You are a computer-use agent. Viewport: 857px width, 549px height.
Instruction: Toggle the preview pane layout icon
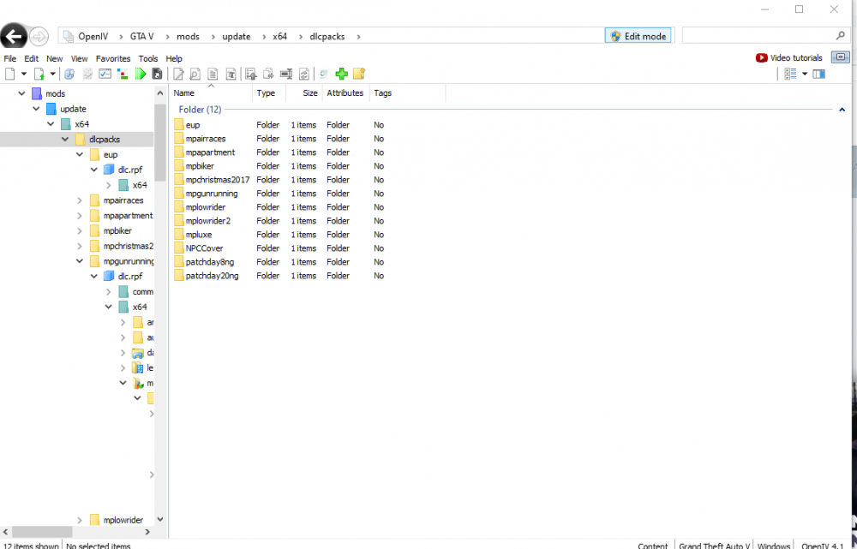tap(818, 74)
